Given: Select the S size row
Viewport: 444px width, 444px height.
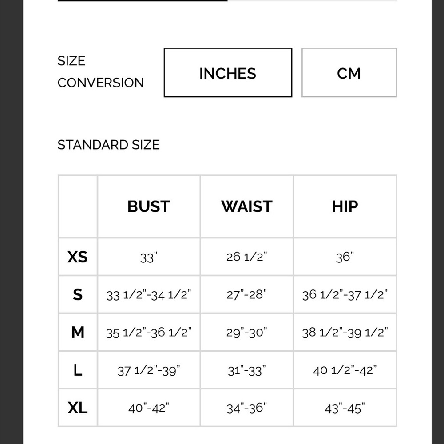Looking at the screenshot, I should 77,294.
